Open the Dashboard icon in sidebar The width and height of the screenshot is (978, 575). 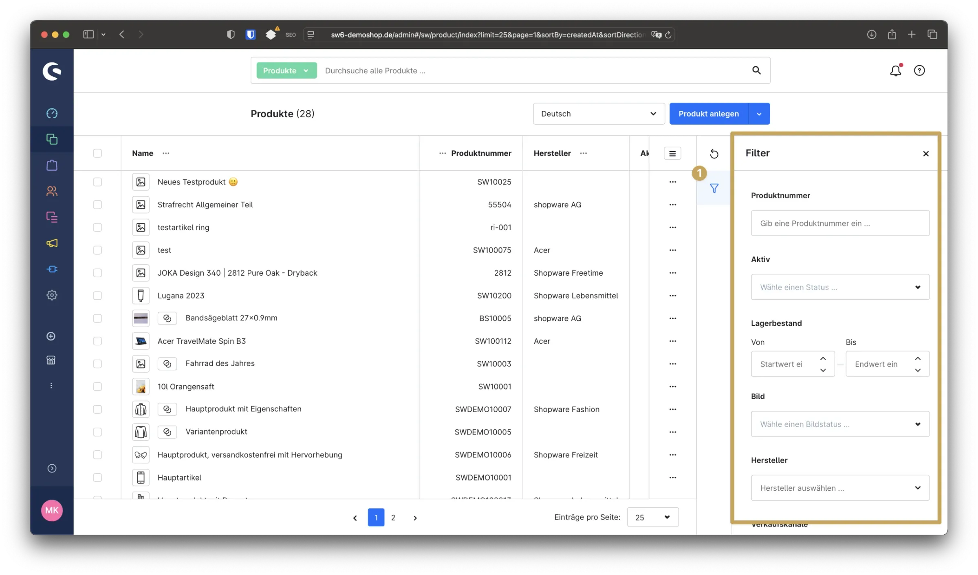52,113
